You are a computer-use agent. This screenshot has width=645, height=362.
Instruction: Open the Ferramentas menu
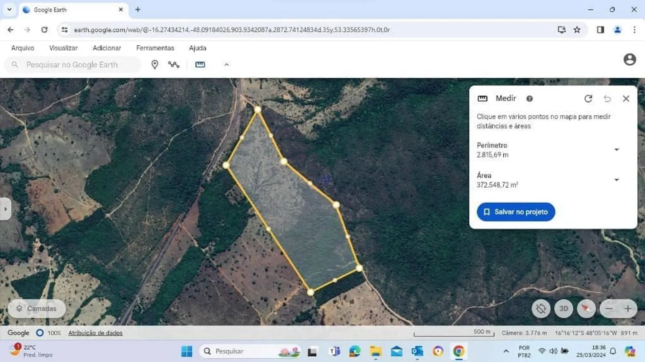[155, 48]
